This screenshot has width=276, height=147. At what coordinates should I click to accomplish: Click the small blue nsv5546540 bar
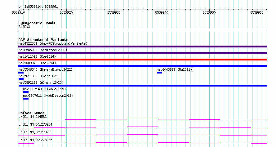coord(21,73)
